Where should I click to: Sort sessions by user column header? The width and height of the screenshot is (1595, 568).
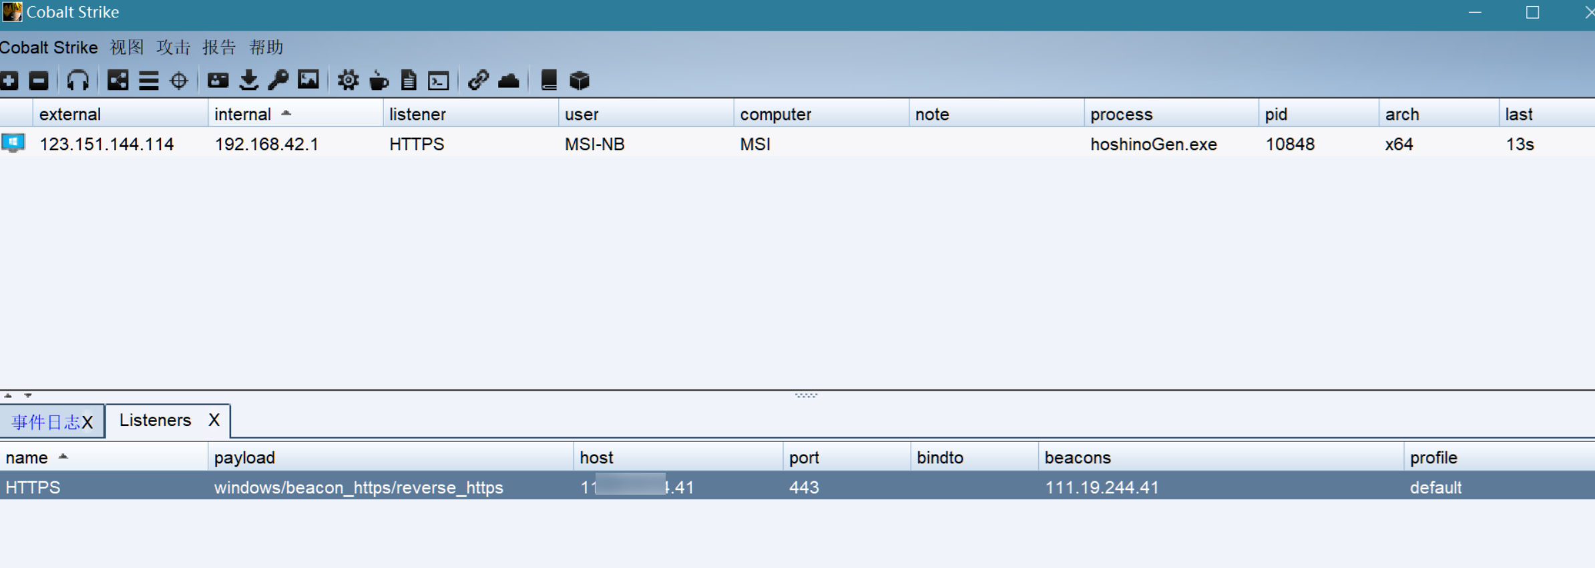[646, 114]
